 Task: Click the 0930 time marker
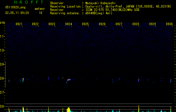[169, 24]
